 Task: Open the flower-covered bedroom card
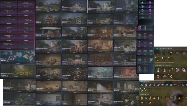click(x=49, y=73)
